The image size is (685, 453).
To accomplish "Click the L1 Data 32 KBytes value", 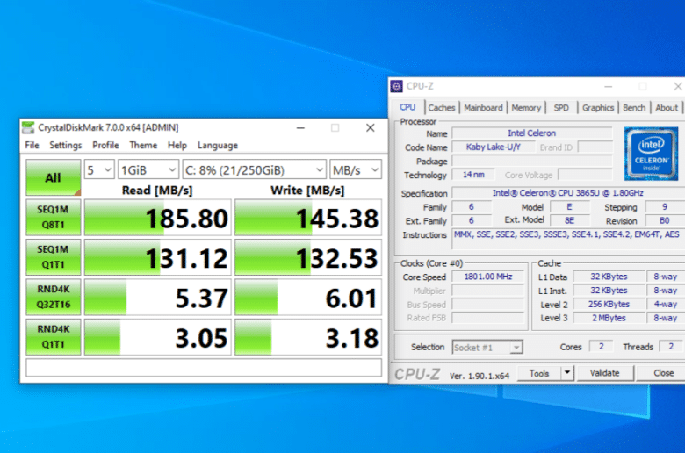I will [609, 277].
